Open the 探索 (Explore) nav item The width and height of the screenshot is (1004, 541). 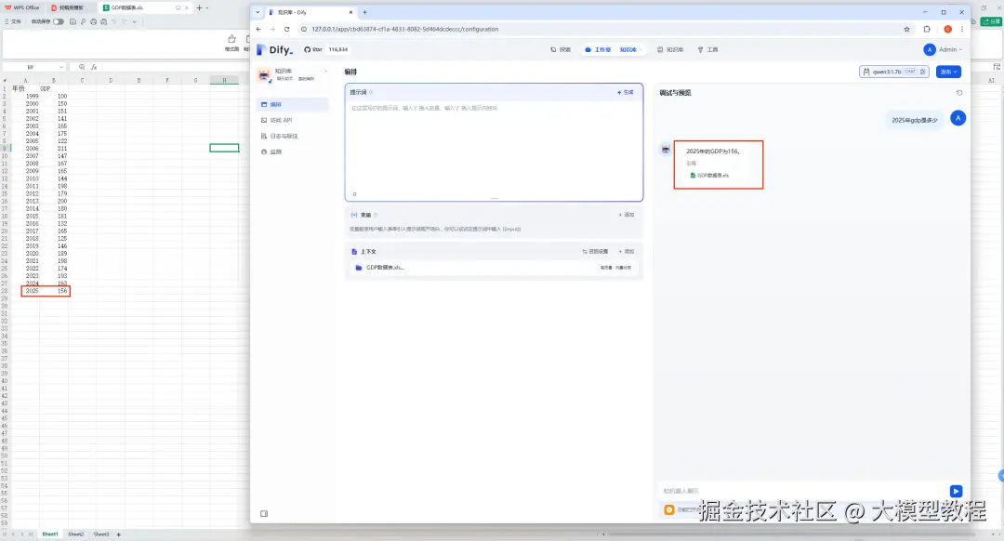(561, 49)
